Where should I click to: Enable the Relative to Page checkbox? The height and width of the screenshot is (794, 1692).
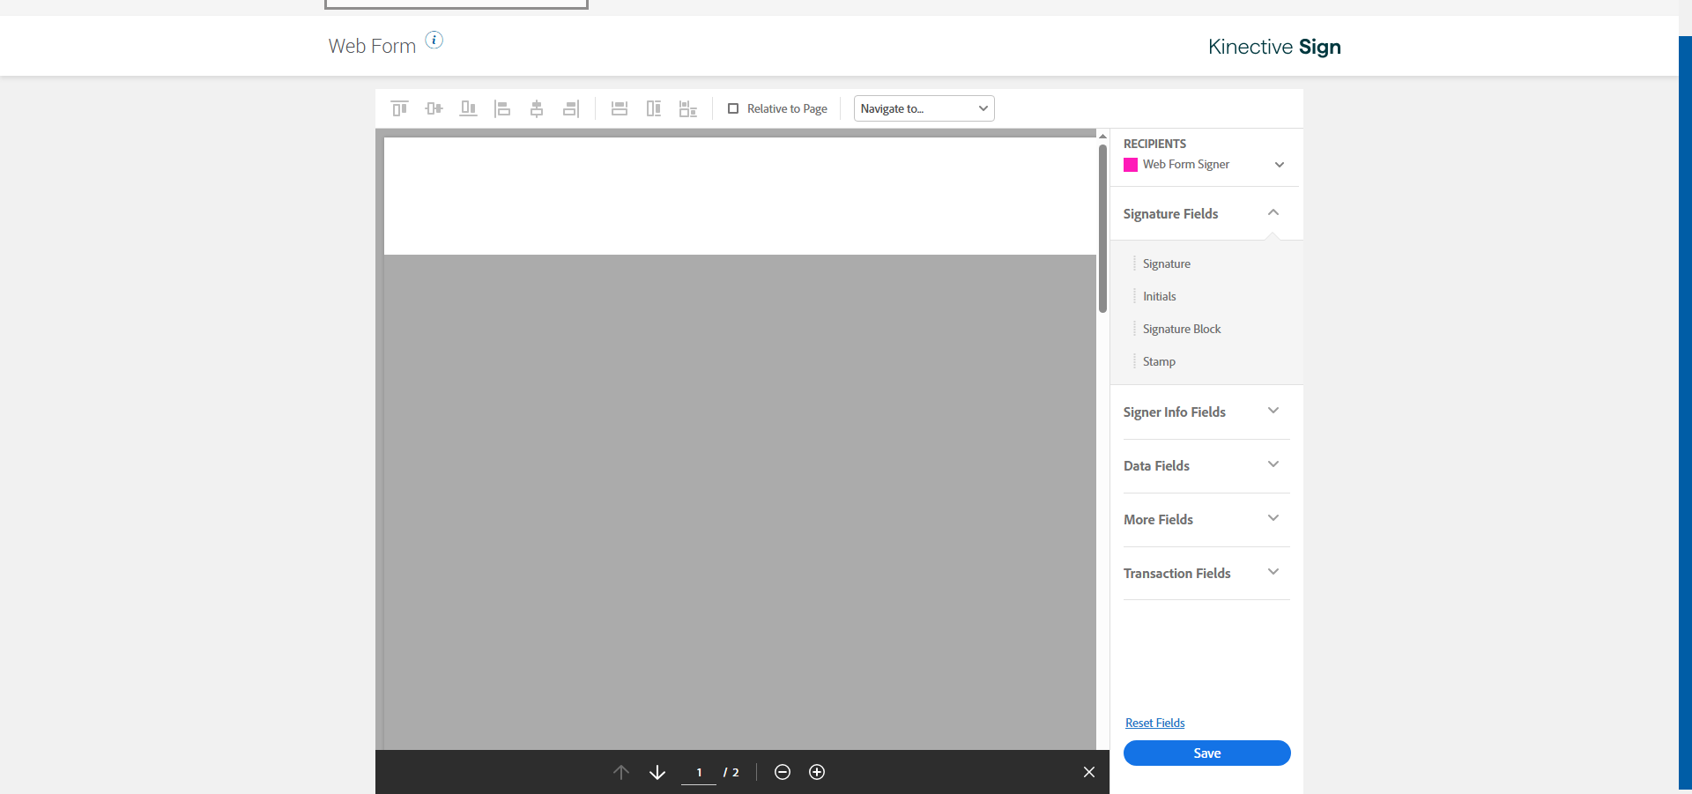733,108
